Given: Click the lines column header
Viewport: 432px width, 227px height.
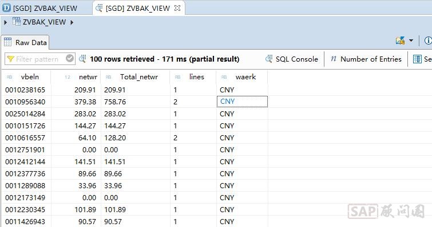Looking at the screenshot, I should point(193,77).
